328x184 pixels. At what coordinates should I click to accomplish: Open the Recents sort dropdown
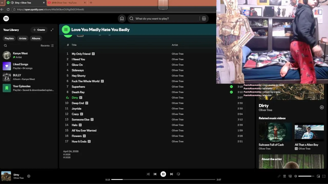click(x=47, y=45)
